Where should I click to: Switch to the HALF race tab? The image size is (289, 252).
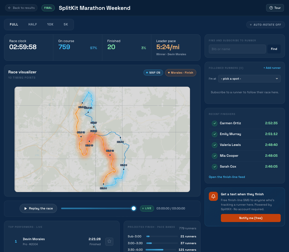[33, 24]
